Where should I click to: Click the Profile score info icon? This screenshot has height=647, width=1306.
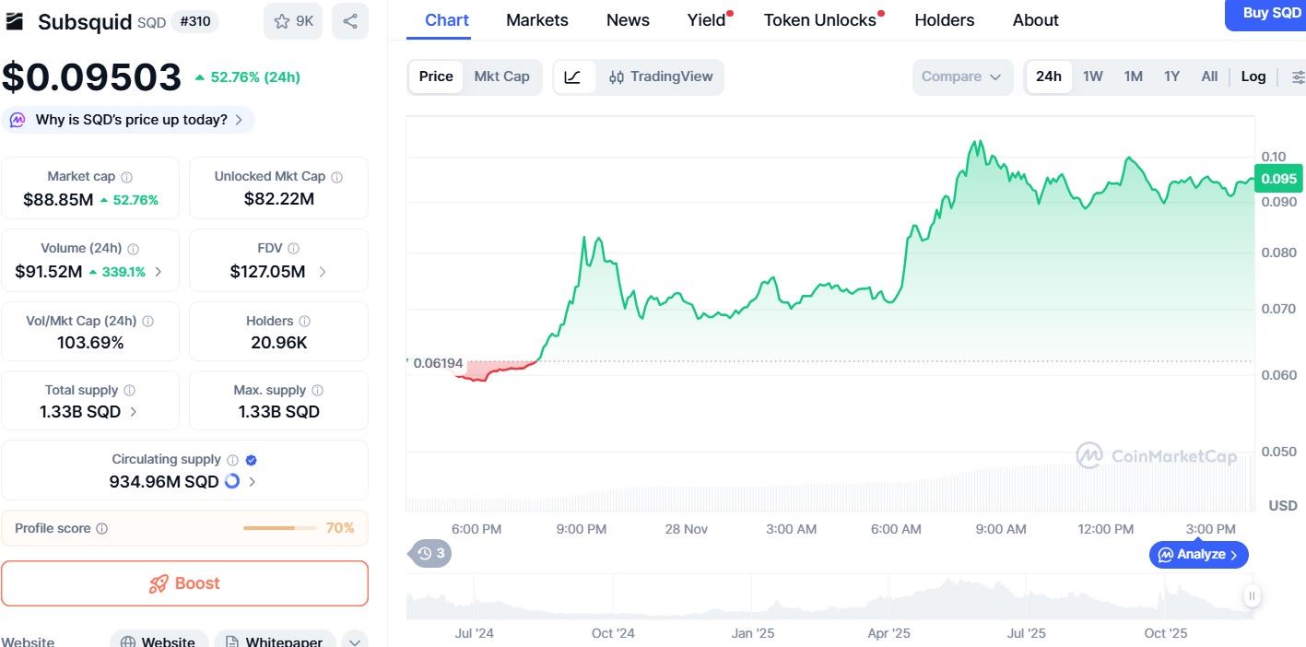102,529
